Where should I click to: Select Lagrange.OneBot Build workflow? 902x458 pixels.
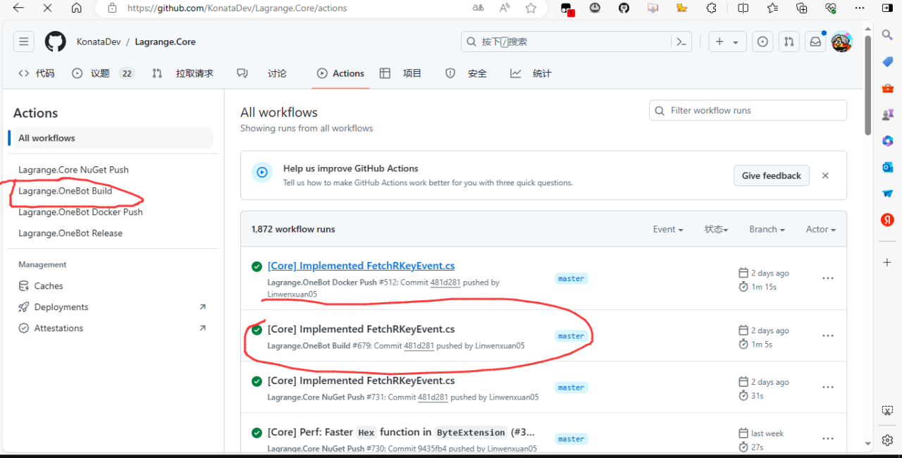pos(65,191)
